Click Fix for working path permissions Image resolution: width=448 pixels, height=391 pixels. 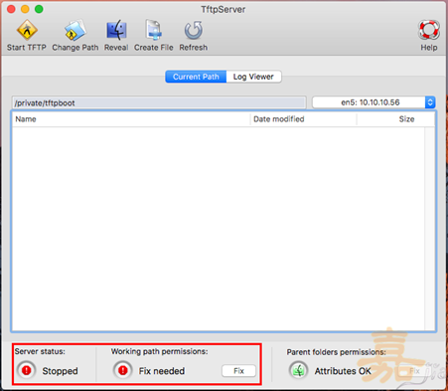coord(238,371)
